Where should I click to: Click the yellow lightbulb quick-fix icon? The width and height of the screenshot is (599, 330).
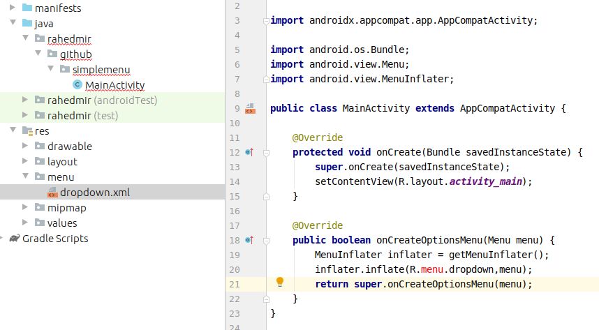280,283
